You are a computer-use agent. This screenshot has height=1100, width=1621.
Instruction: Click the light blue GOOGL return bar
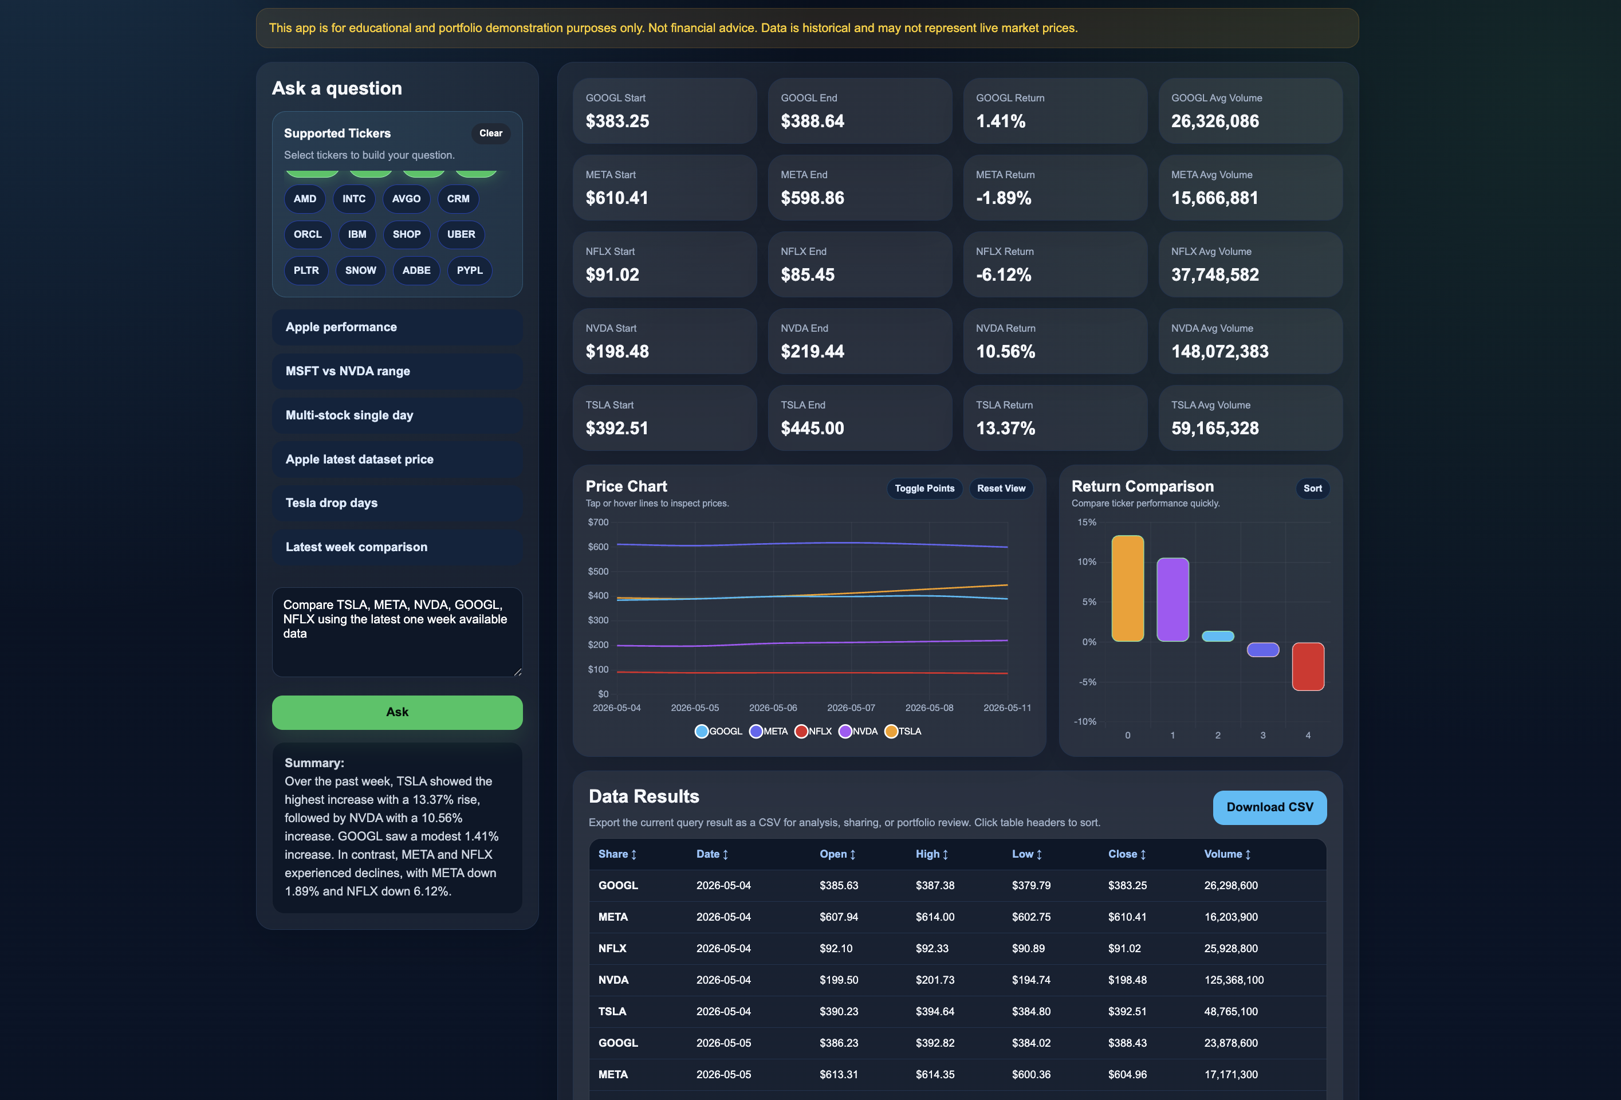click(1218, 636)
